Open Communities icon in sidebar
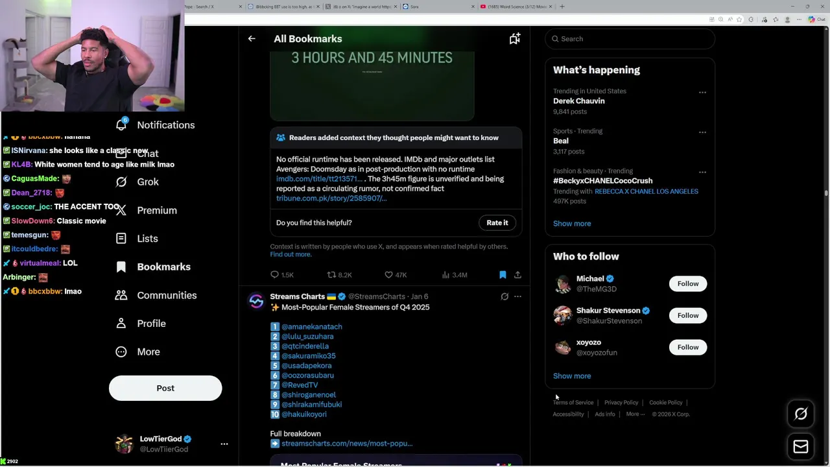Screen dimensions: 830x467 pos(121,295)
